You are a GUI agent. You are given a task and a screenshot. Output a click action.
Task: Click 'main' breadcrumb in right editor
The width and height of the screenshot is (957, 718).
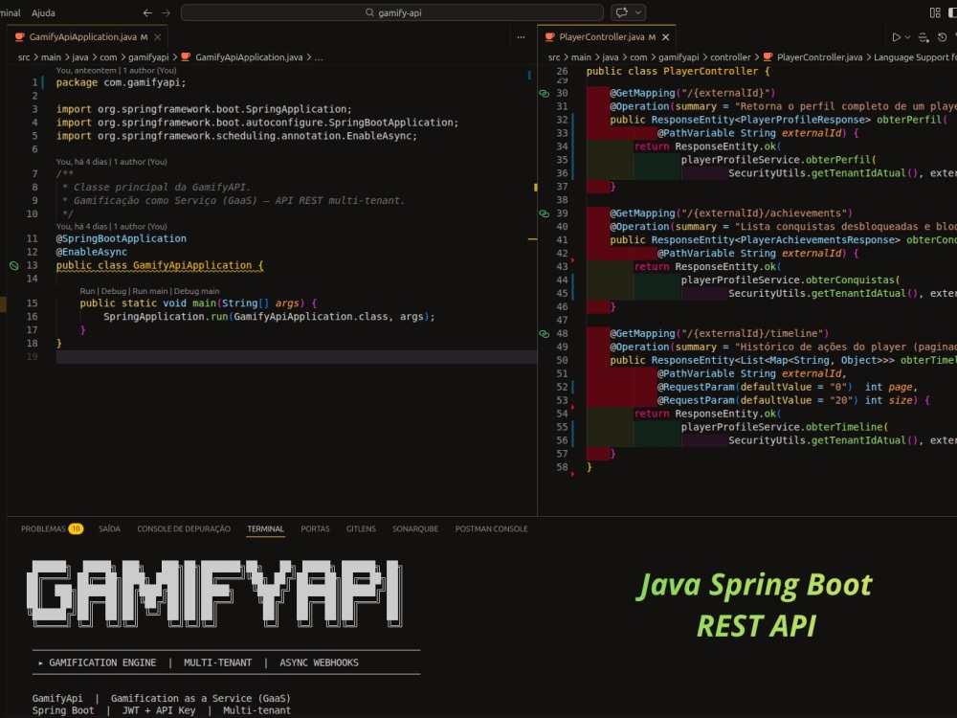pos(581,57)
